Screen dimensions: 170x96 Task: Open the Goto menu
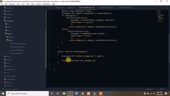28,4
